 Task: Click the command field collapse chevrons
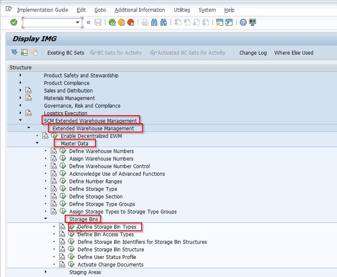coord(89,22)
